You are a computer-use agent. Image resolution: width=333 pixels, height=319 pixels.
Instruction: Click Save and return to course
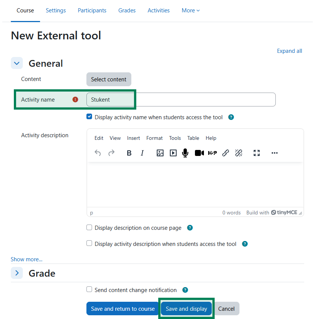pyautogui.click(x=123, y=309)
